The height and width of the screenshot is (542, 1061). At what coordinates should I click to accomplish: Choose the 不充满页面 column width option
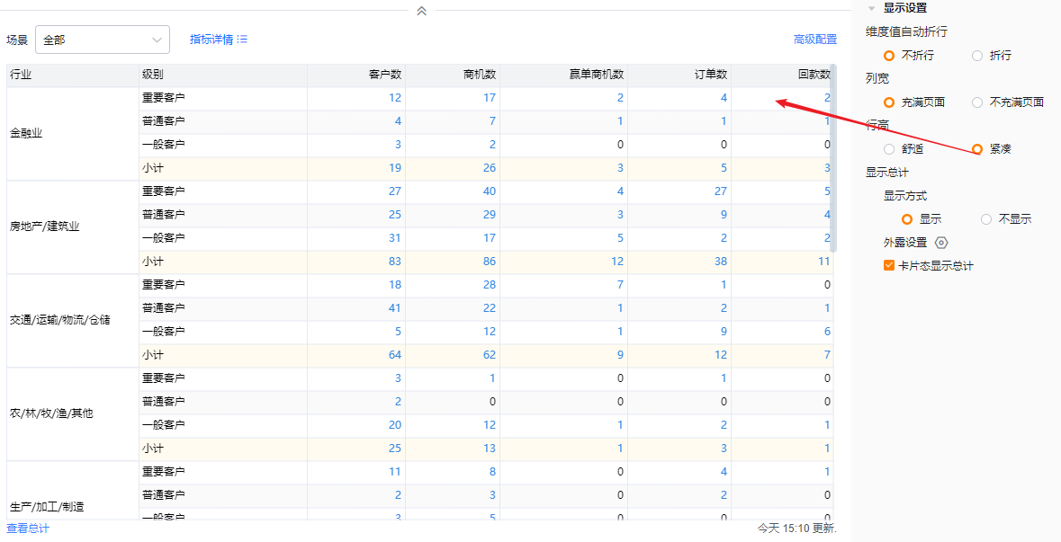tap(977, 102)
